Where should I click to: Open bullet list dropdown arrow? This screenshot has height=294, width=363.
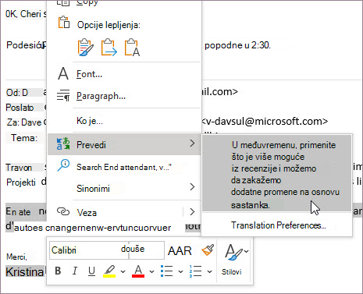coord(180,271)
